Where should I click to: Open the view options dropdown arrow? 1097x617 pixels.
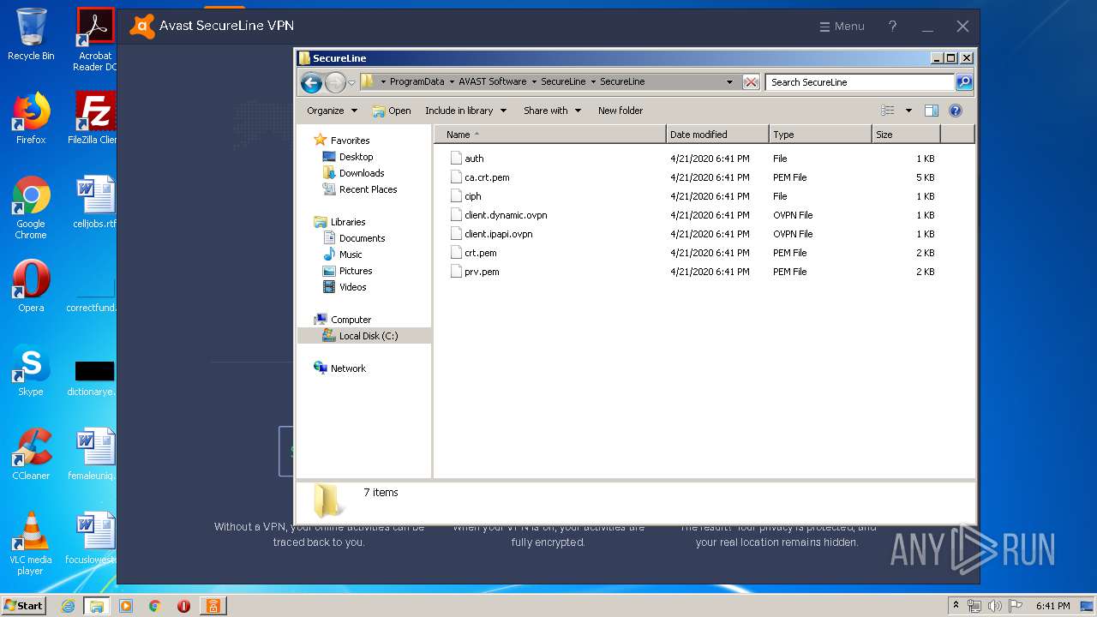pyautogui.click(x=908, y=111)
